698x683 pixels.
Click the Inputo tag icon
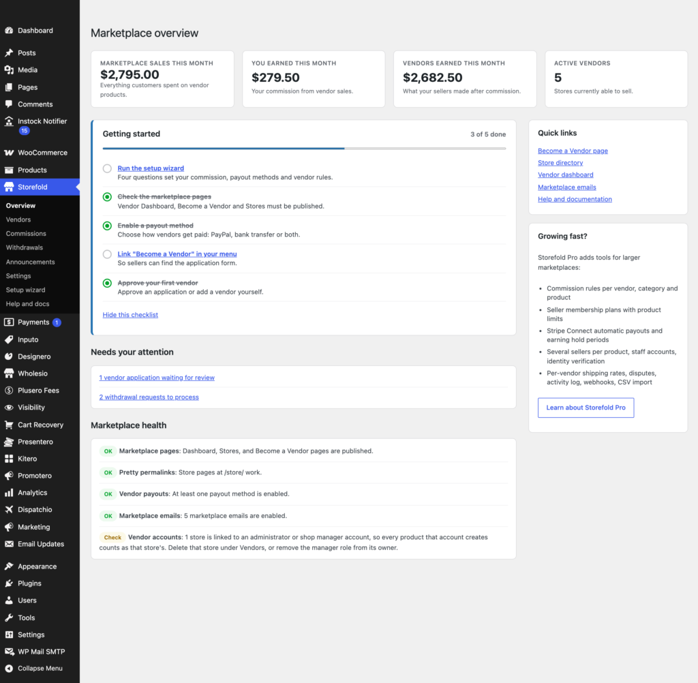coord(9,339)
